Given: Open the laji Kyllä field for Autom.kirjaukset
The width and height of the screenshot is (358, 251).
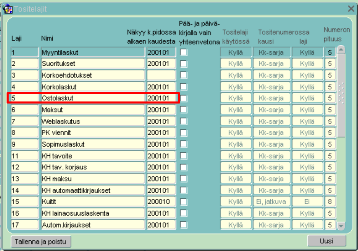Looking at the screenshot, I should click(307, 225).
